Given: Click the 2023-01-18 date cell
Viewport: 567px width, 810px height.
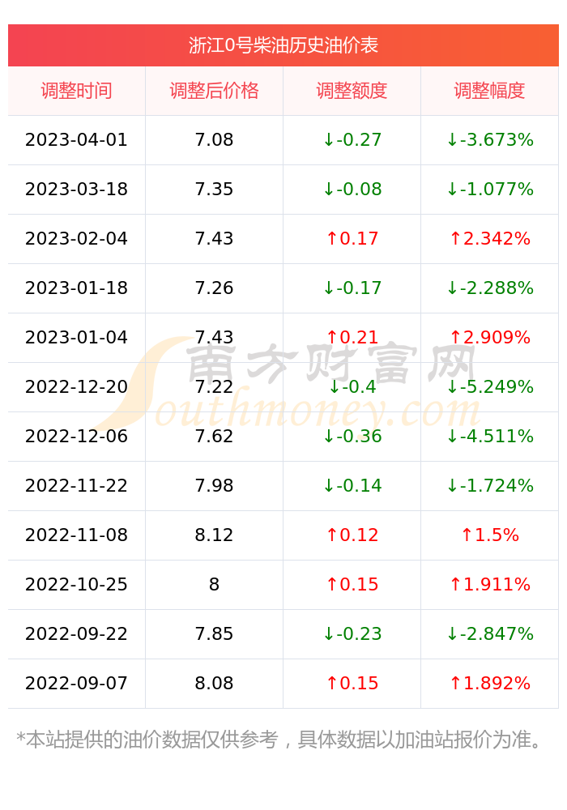Looking at the screenshot, I should click(76, 288).
